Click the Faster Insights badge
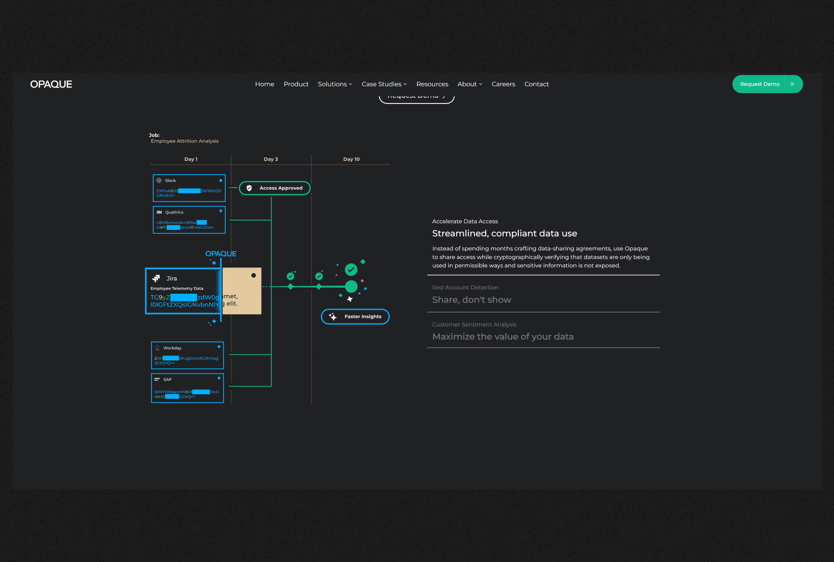Screen dimensions: 834x562 [x=355, y=316]
